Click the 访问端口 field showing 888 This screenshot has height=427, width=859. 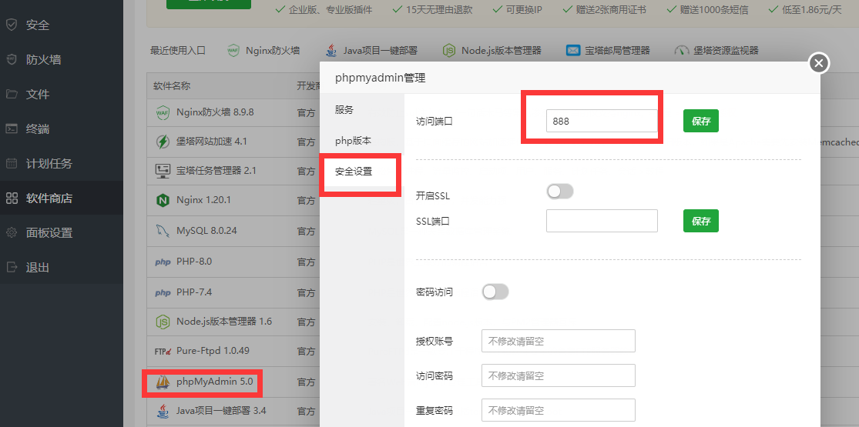point(602,121)
